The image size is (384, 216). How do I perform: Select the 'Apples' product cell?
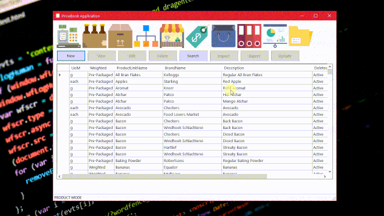pyautogui.click(x=139, y=82)
